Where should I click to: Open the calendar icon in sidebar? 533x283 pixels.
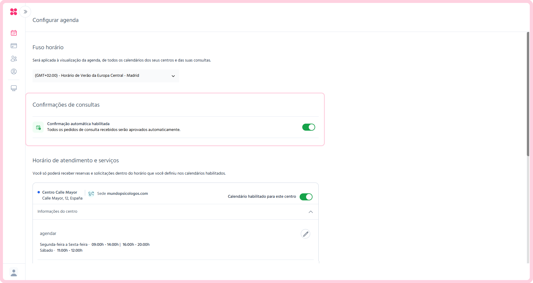pos(14,33)
